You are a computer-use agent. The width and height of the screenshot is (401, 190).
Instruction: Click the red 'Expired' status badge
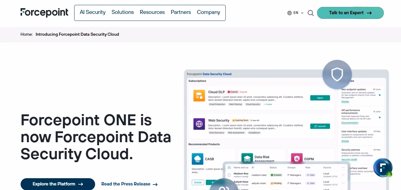(233, 92)
